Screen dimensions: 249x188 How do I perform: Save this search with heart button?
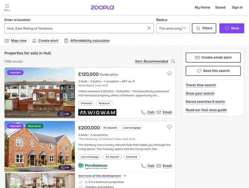213,71
